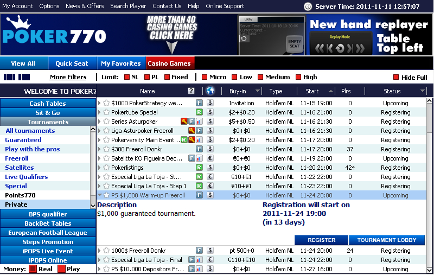Screen dimensions: 434x275
Task: Open the Steps Promotion section
Action: point(48,242)
